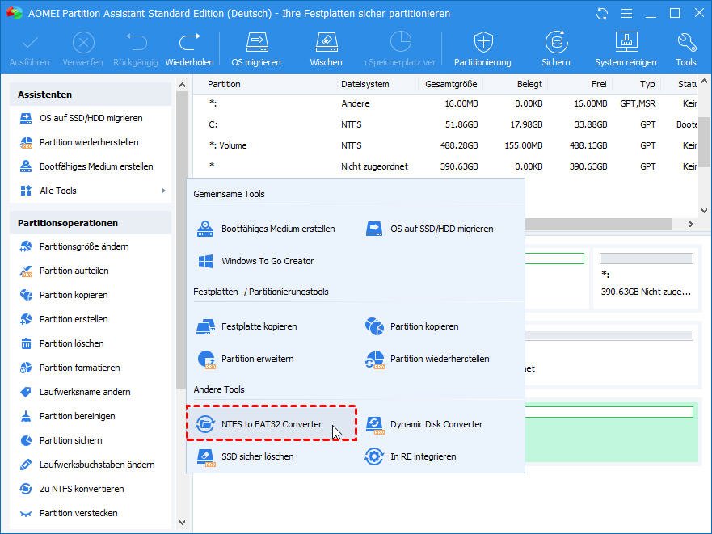Click Partition sichern in the sidebar
712x534 pixels.
91,440
